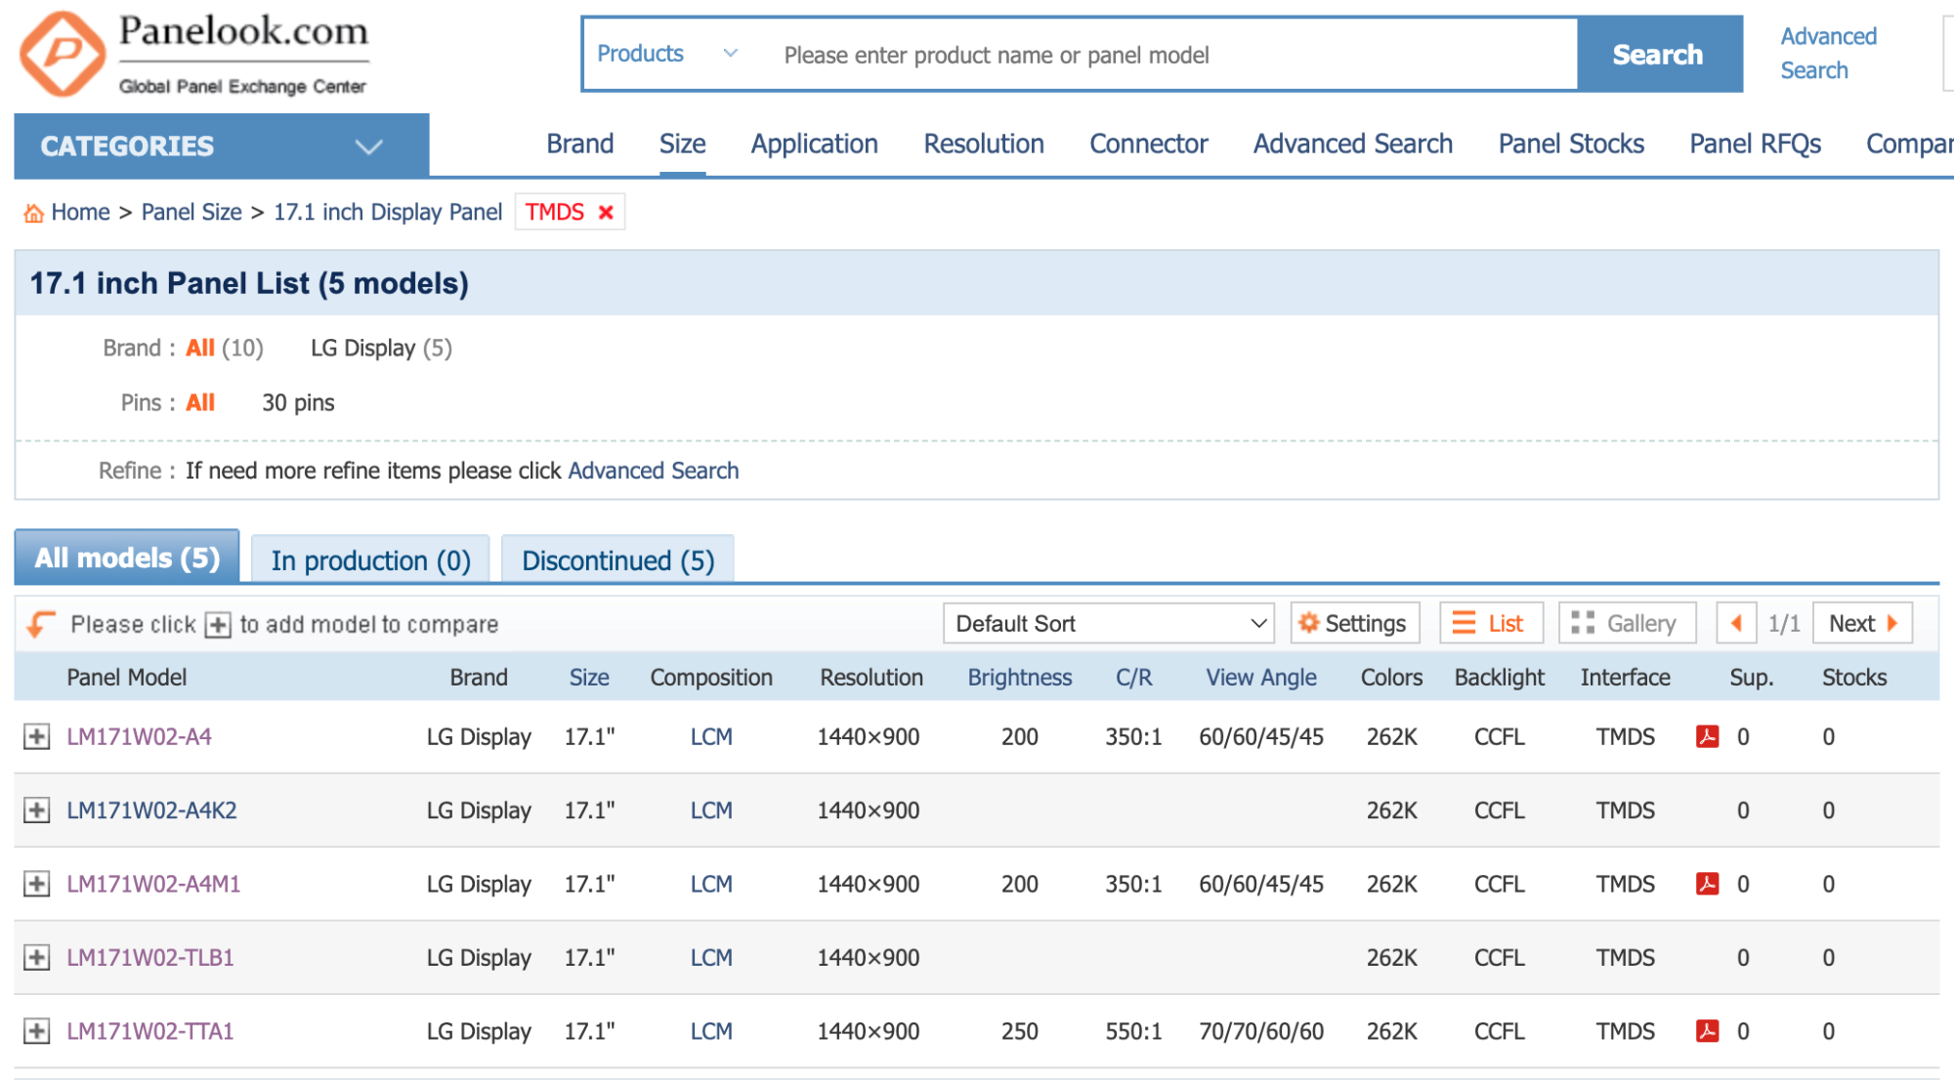Switch to Gallery view
This screenshot has height=1080, width=1954.
click(x=1627, y=623)
